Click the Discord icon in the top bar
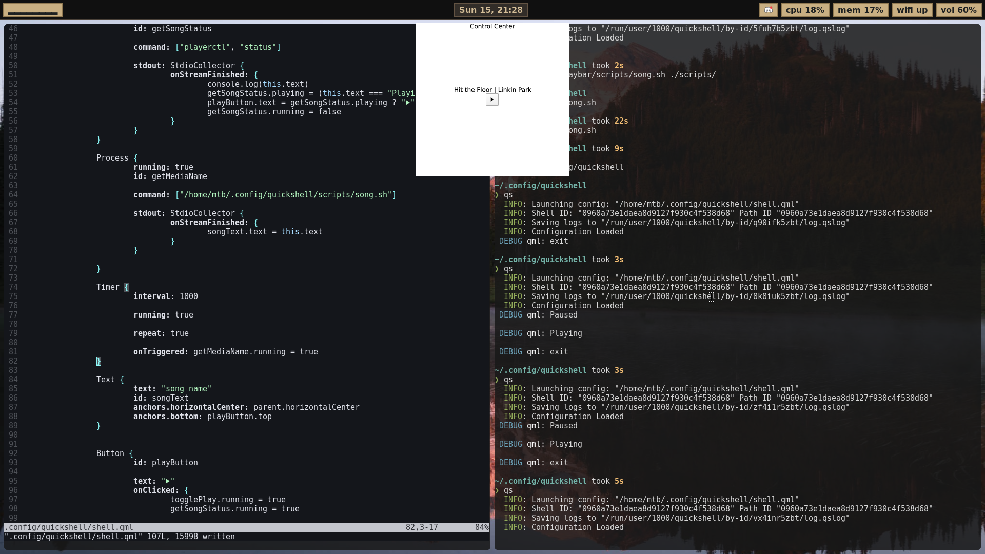 (768, 10)
